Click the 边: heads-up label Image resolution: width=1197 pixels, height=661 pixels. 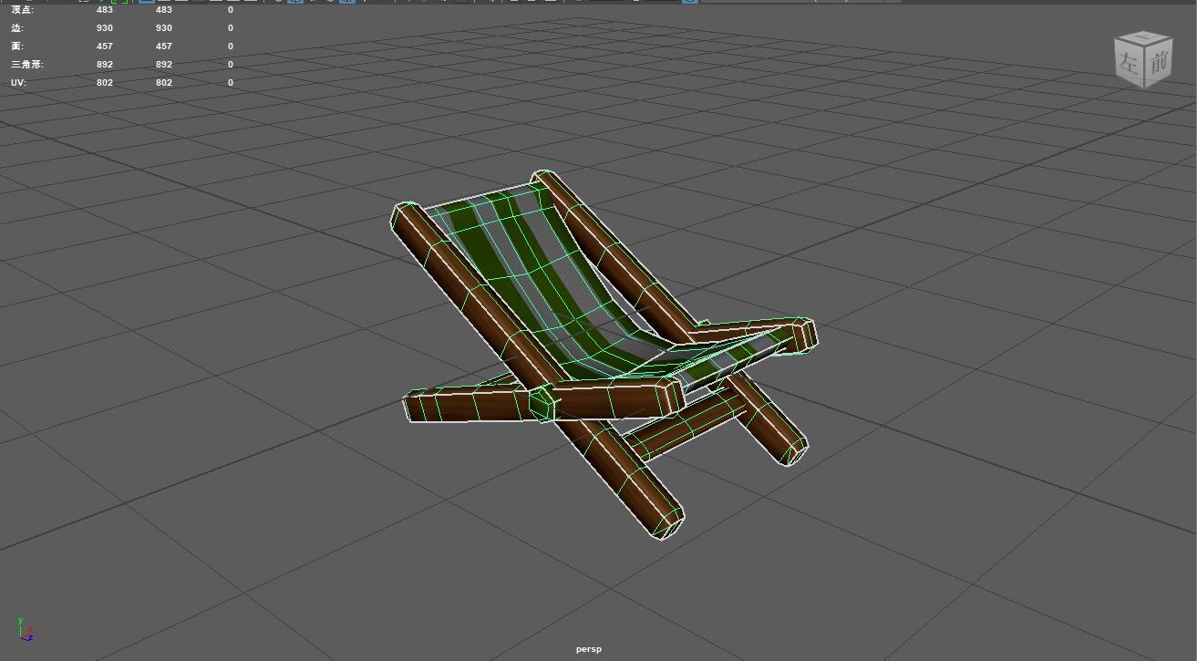point(17,27)
